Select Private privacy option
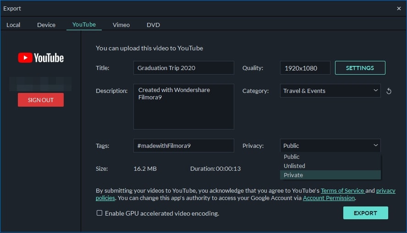 tap(293, 175)
